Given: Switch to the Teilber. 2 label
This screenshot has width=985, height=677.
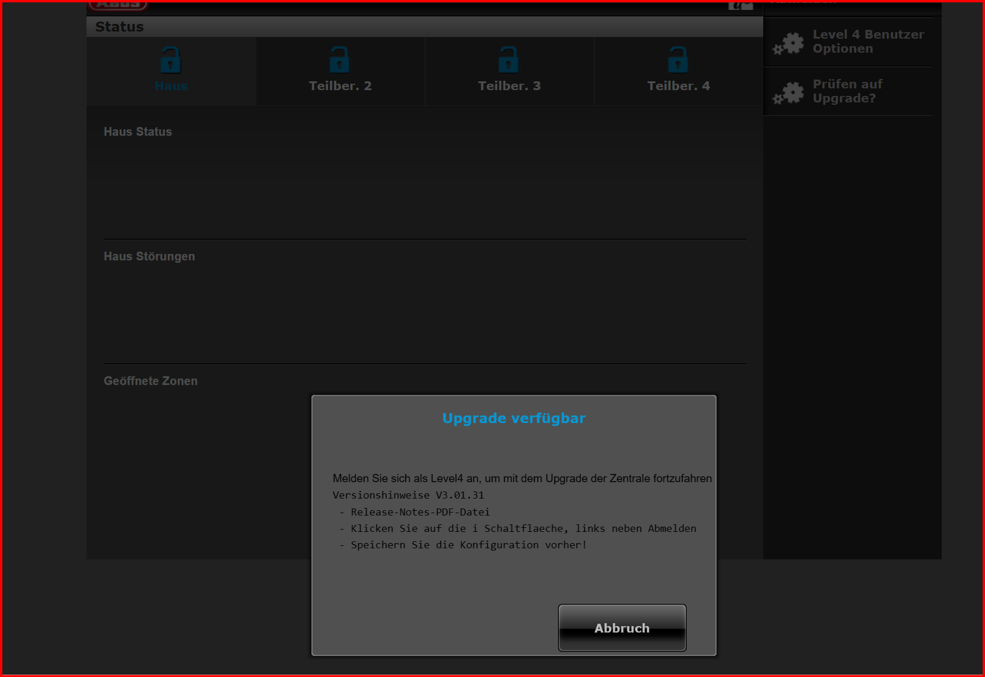Looking at the screenshot, I should point(340,86).
